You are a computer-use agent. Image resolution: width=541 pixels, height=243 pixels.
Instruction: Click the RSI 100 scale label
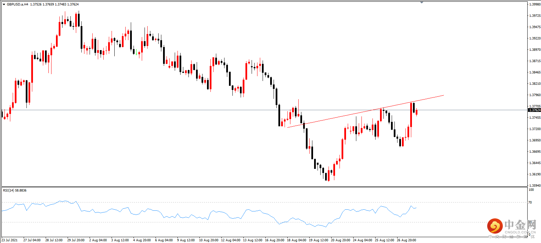531,190
